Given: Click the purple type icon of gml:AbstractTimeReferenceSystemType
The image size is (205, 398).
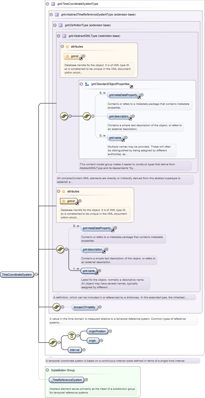Looking at the screenshot, I should tap(57, 14).
